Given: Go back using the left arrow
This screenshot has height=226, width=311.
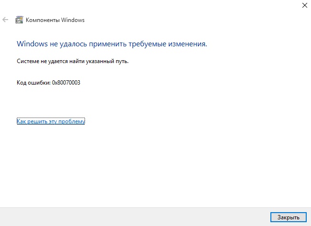Looking at the screenshot, I should (x=5, y=20).
